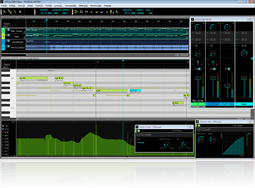Toggle mute on WAV(STEREO) mixer channel
The width and height of the screenshot is (255, 188).
(226, 69)
